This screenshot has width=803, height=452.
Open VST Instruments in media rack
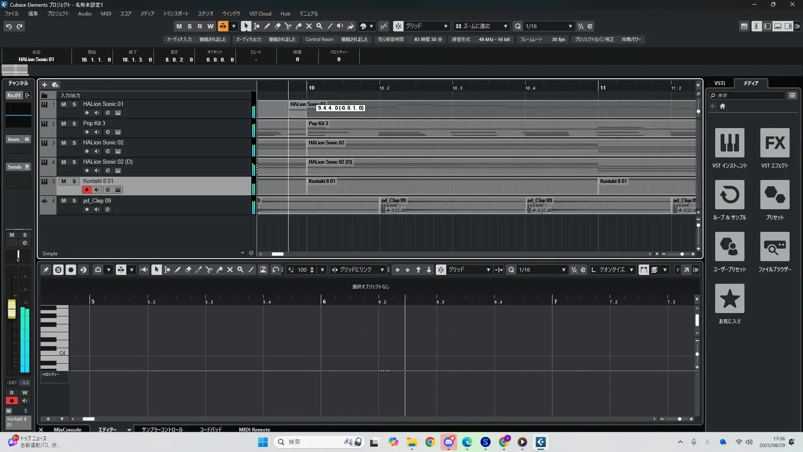[729, 143]
